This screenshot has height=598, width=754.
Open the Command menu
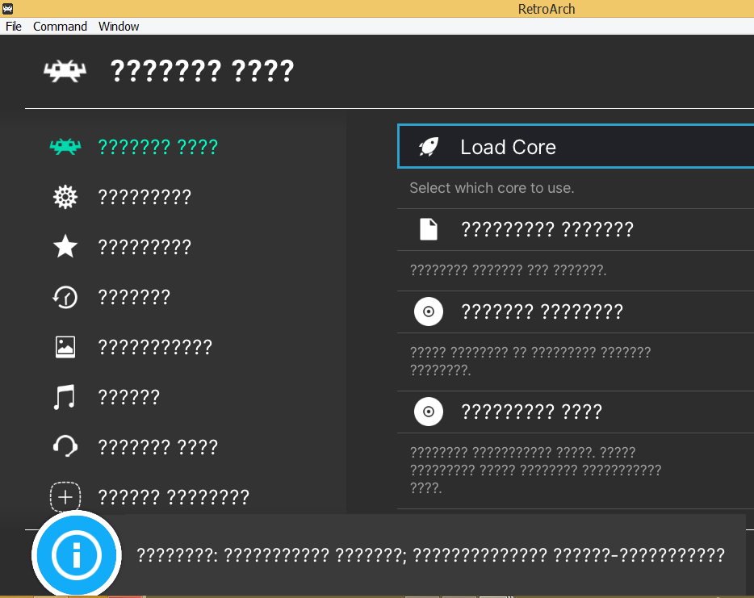click(60, 27)
